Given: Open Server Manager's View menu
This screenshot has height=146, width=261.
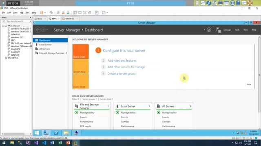Looking at the screenshot, I should click(x=246, y=30).
